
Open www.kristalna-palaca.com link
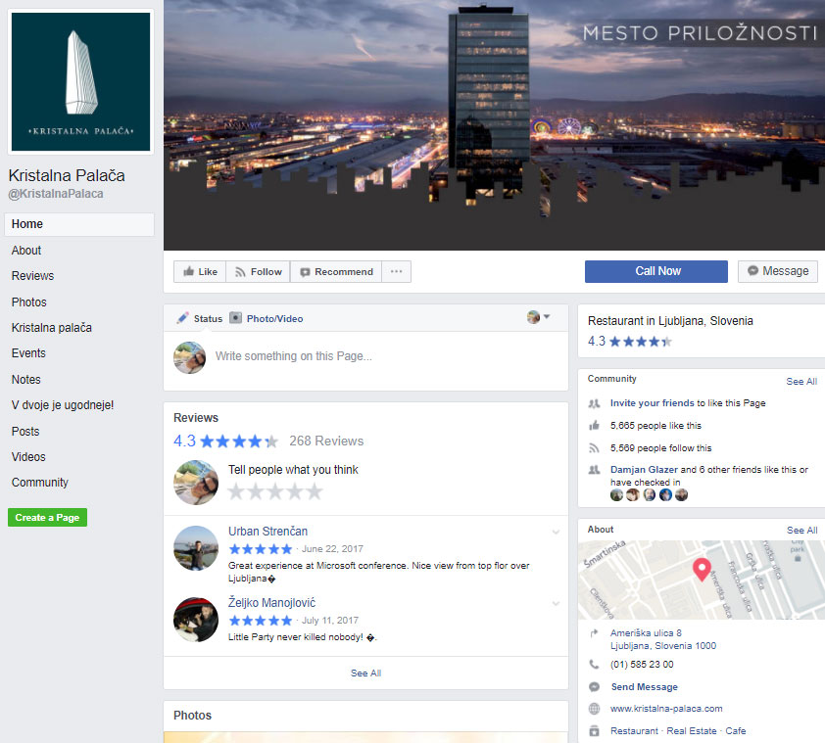[666, 709]
